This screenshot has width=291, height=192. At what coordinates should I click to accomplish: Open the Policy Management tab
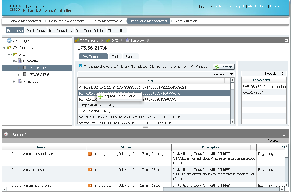pos(107,21)
